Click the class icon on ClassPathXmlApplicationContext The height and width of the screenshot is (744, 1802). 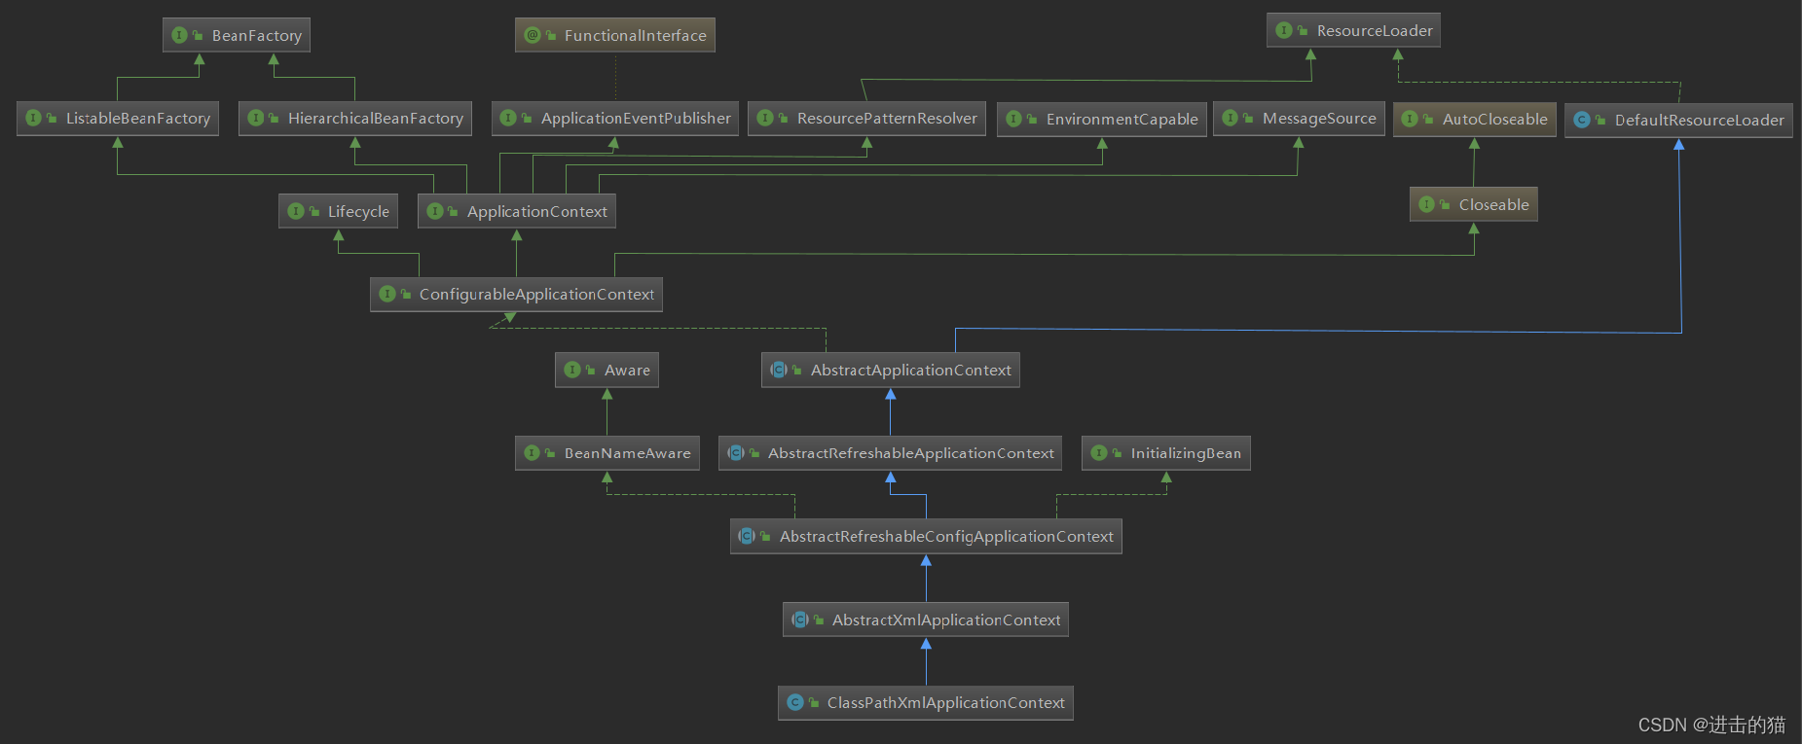(794, 702)
